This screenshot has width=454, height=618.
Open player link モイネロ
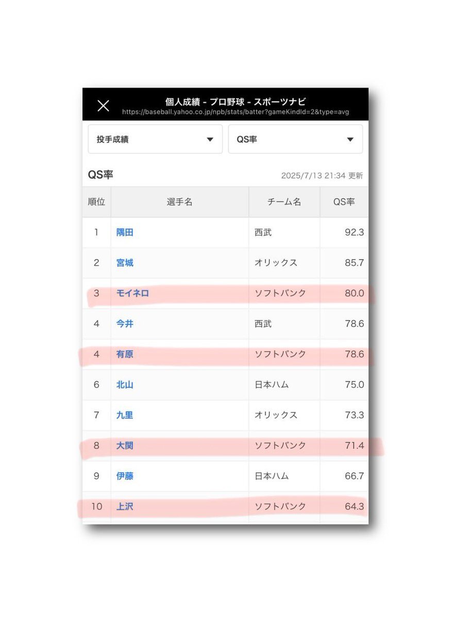tap(132, 293)
